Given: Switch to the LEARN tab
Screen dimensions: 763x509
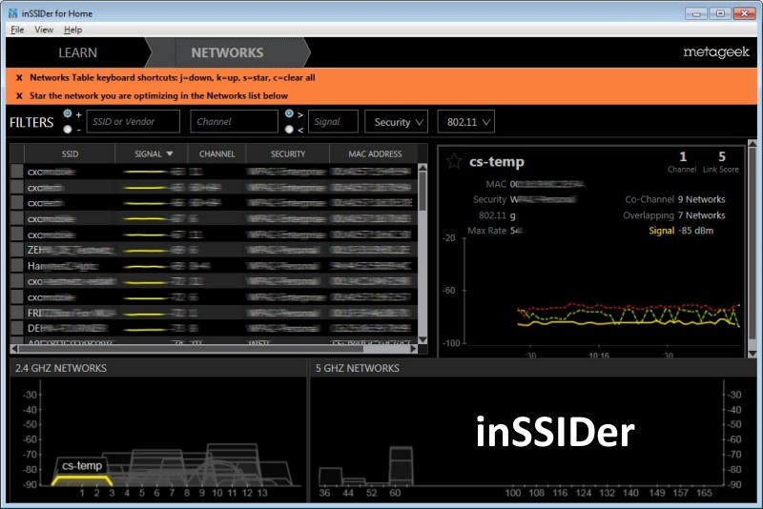Looking at the screenshot, I should [78, 52].
